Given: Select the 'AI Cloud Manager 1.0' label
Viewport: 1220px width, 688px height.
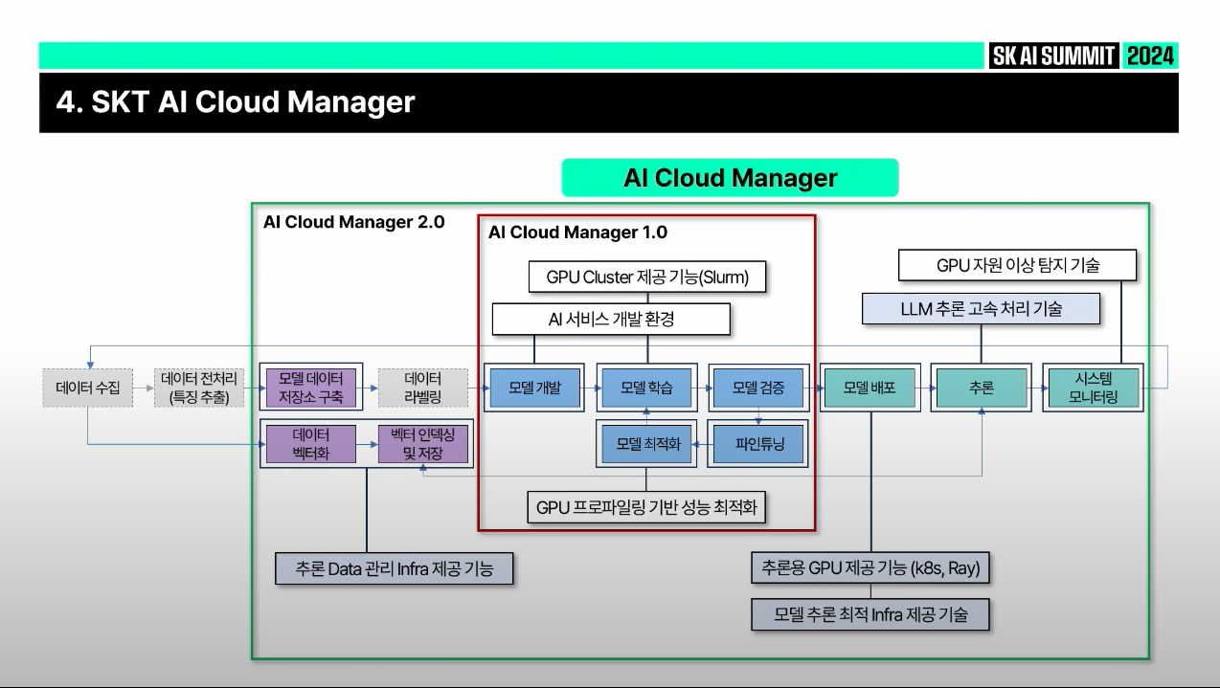Looking at the screenshot, I should coord(577,233).
